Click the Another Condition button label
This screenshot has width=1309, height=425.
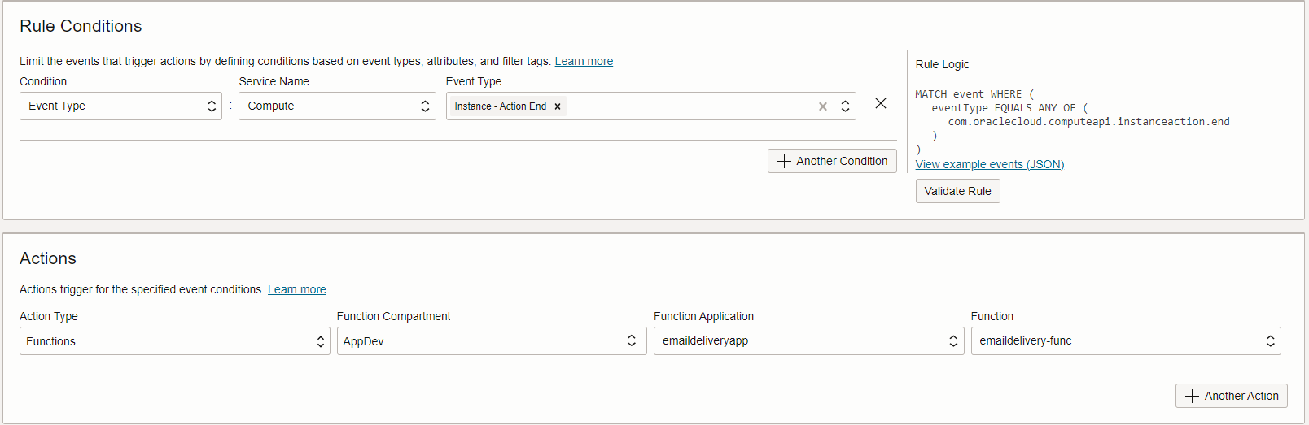(x=842, y=161)
